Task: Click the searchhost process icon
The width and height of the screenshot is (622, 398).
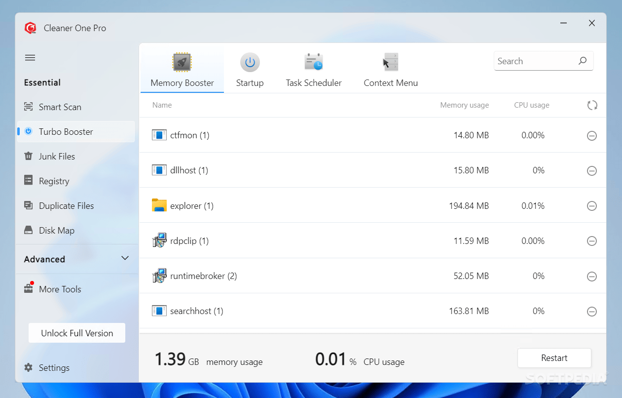Action: pyautogui.click(x=159, y=311)
